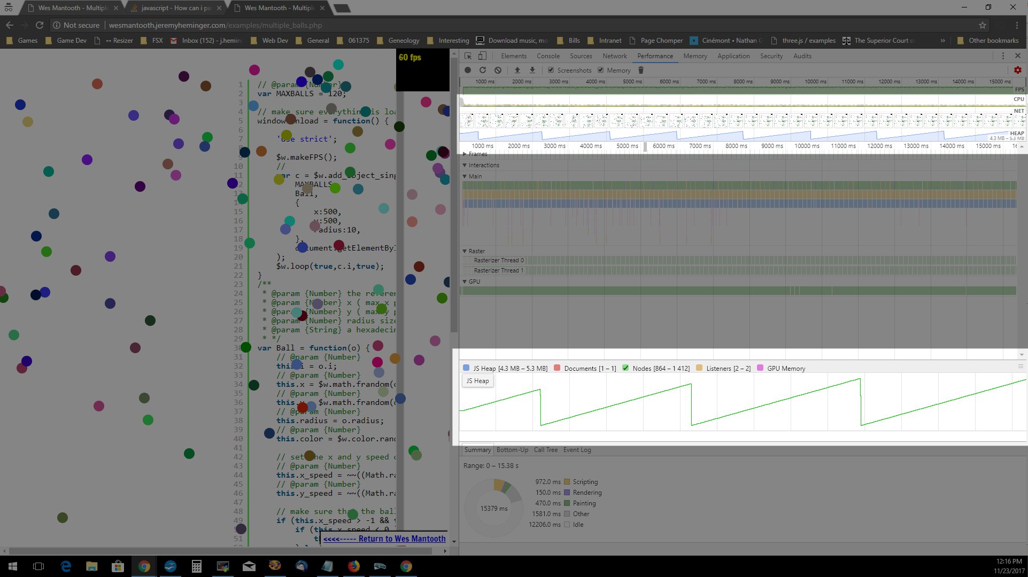Activate the inspect element picker tool
Image resolution: width=1028 pixels, height=577 pixels.
tap(468, 56)
